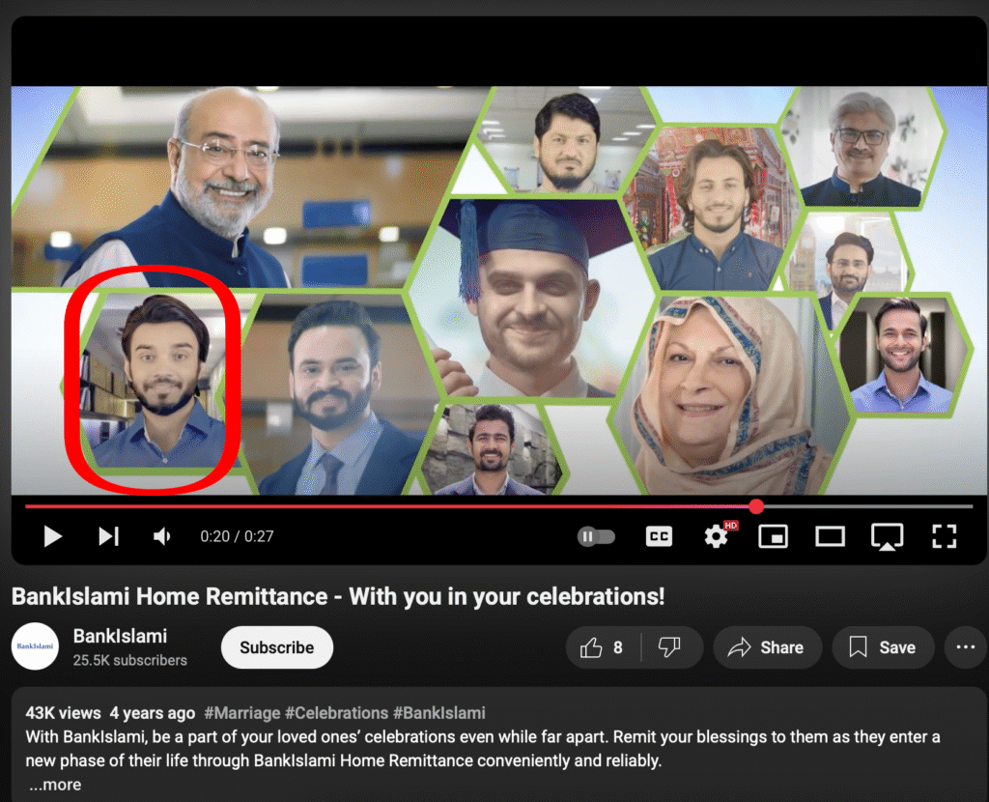Enter fullscreen mode
Image resolution: width=989 pixels, height=802 pixels.
[x=944, y=536]
